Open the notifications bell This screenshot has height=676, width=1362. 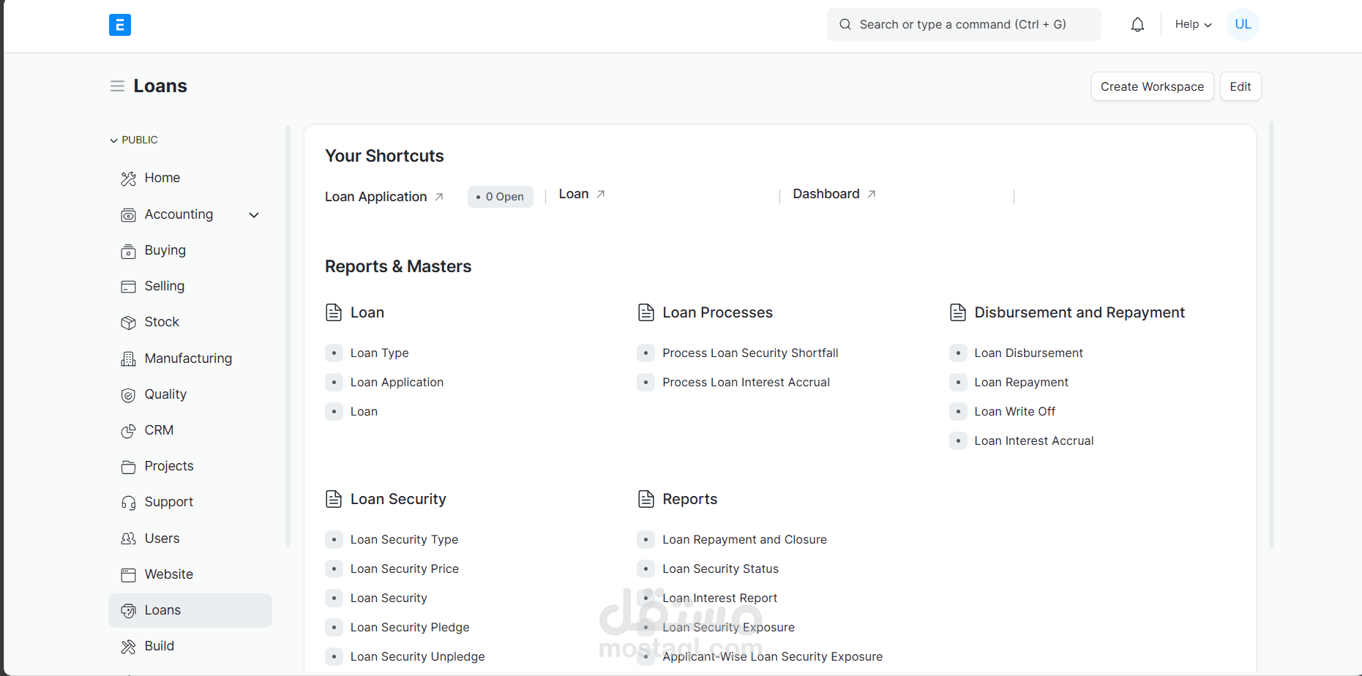pos(1137,25)
